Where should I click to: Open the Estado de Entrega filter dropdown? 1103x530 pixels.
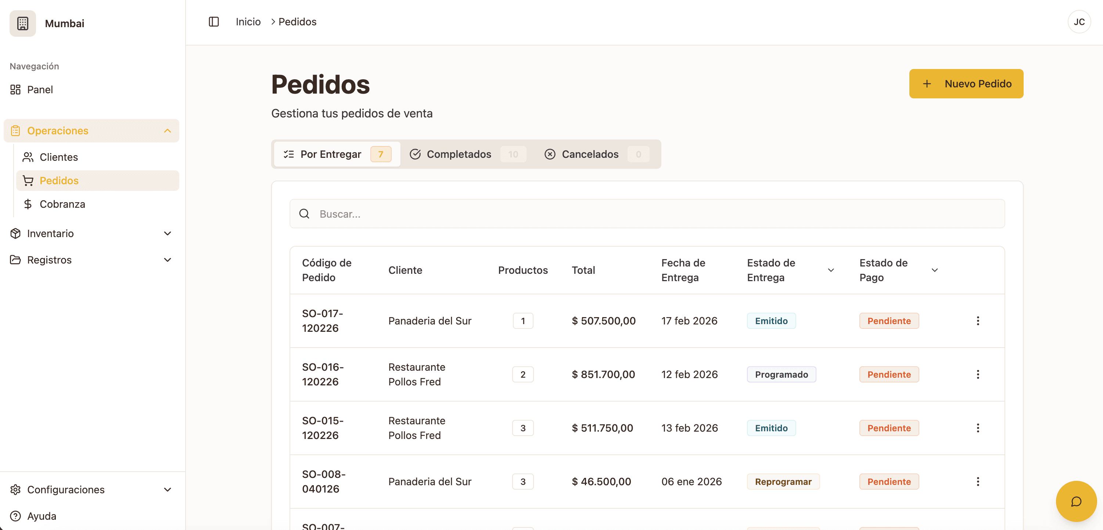click(x=831, y=270)
